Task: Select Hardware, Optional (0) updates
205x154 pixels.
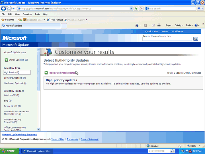Action: (15, 83)
